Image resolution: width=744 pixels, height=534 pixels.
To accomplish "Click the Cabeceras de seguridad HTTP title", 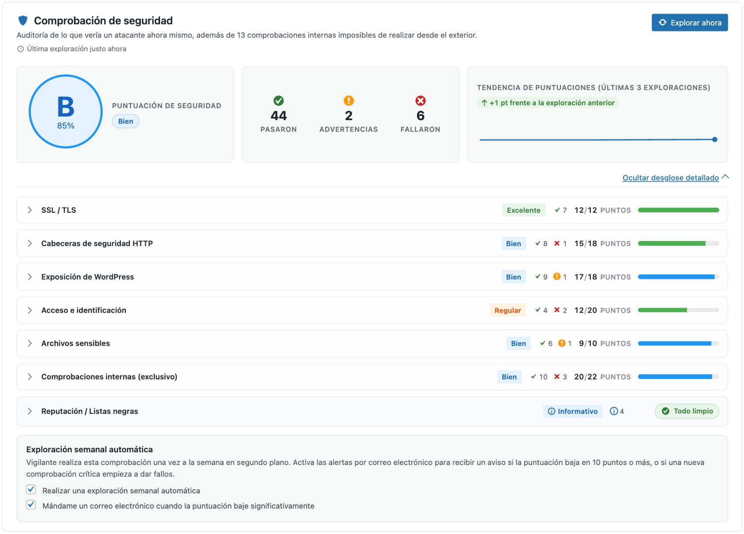I will pos(97,243).
